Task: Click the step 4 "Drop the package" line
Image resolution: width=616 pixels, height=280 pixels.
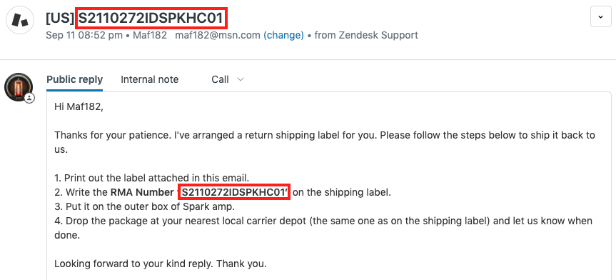Action: tap(323, 228)
